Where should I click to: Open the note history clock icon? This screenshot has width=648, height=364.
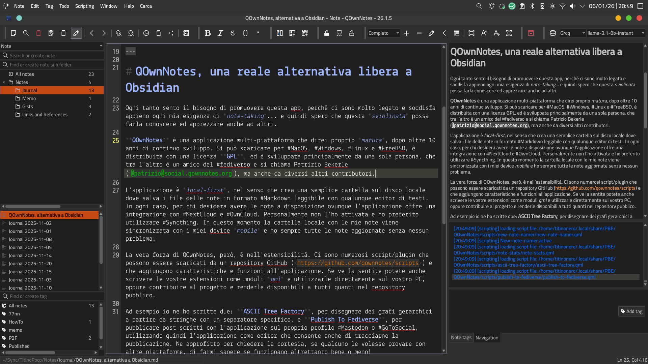coord(146,33)
